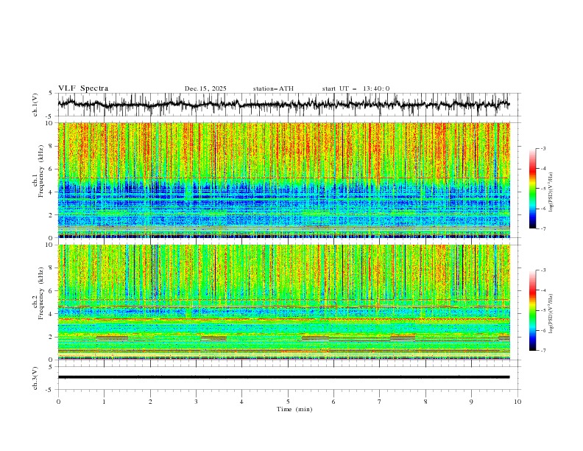Click time axis tick label "4"
This screenshot has width=583, height=451.
(x=241, y=402)
